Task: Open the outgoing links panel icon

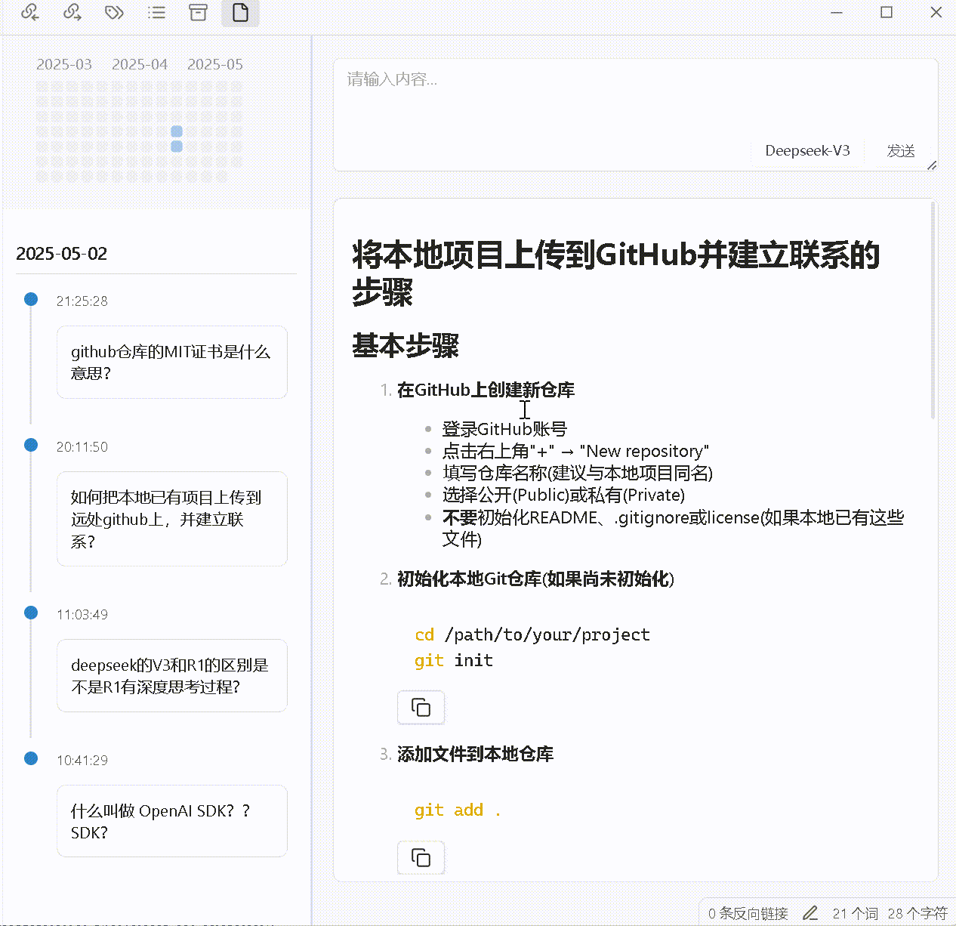Action: [x=72, y=12]
